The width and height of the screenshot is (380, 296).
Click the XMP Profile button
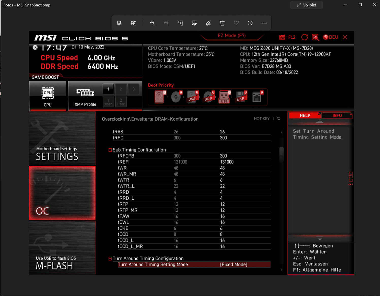click(85, 96)
